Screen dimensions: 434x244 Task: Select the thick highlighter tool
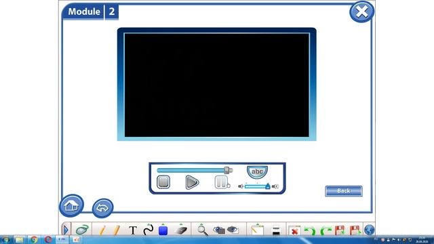click(117, 230)
